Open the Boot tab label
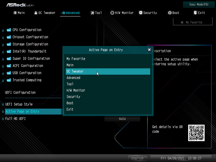Viewport: 216px width, 162px height. [176, 13]
